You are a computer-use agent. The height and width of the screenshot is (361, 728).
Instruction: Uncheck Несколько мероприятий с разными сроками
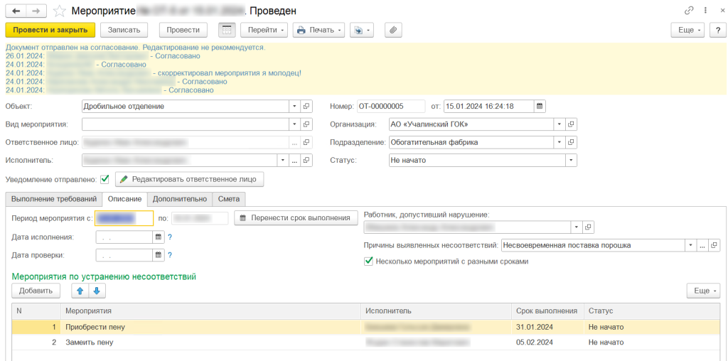tap(368, 261)
